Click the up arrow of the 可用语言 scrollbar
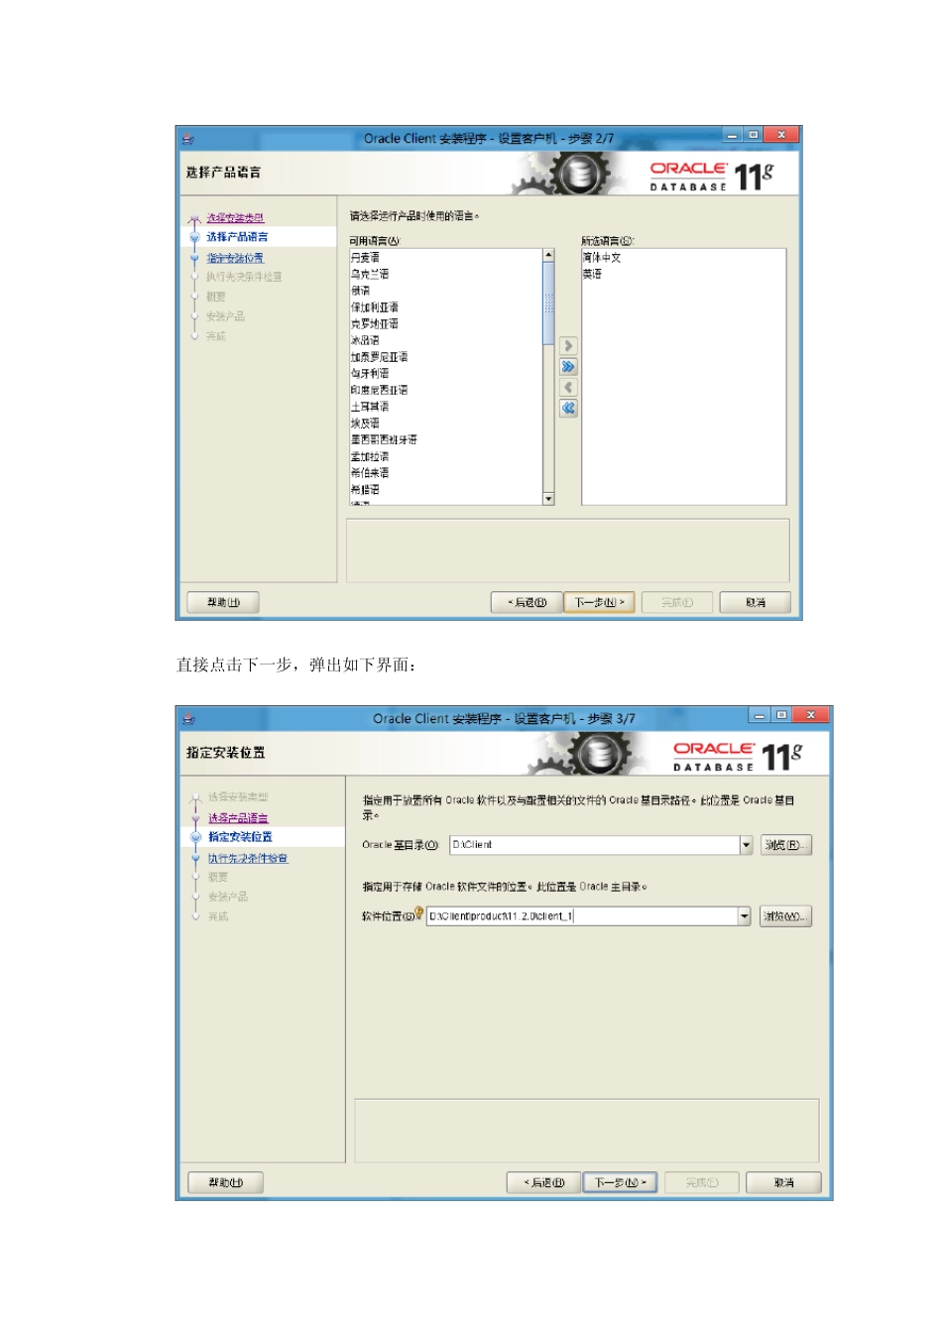942x1333 pixels. 548,255
